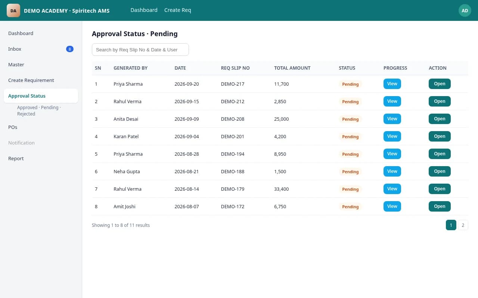478x298 pixels.
Task: View progress for DEMO-217
Action: pyautogui.click(x=392, y=84)
